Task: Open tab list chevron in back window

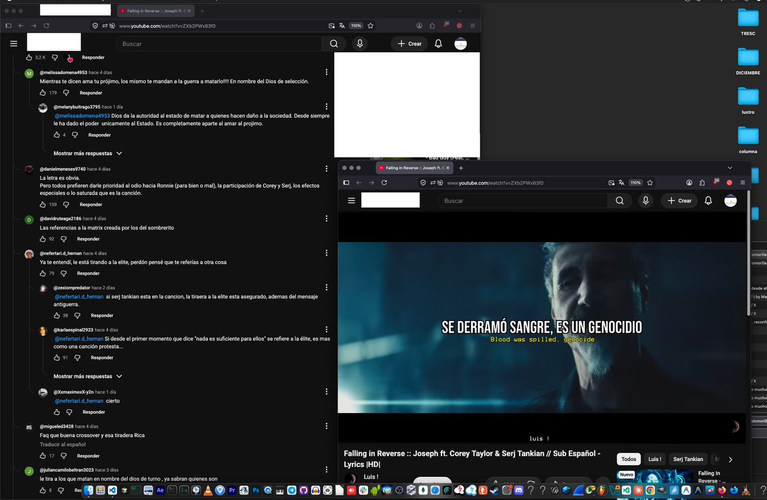Action: coord(460,11)
